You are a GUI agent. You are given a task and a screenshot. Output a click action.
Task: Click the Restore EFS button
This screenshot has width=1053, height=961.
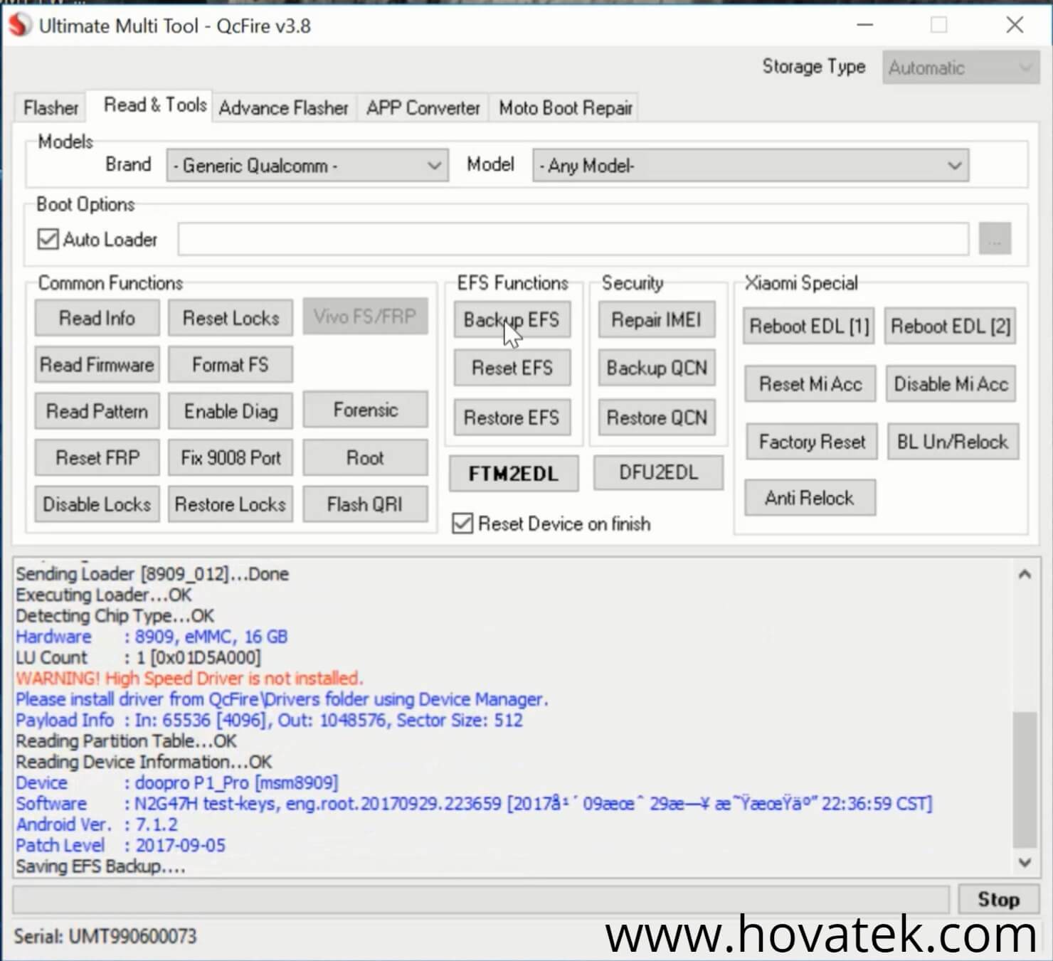[512, 418]
